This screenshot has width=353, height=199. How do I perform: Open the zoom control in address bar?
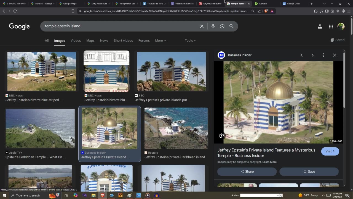[253, 11]
